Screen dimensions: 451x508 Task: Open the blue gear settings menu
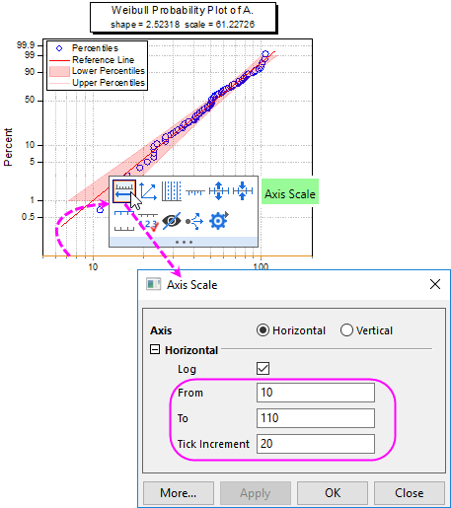[x=219, y=221]
